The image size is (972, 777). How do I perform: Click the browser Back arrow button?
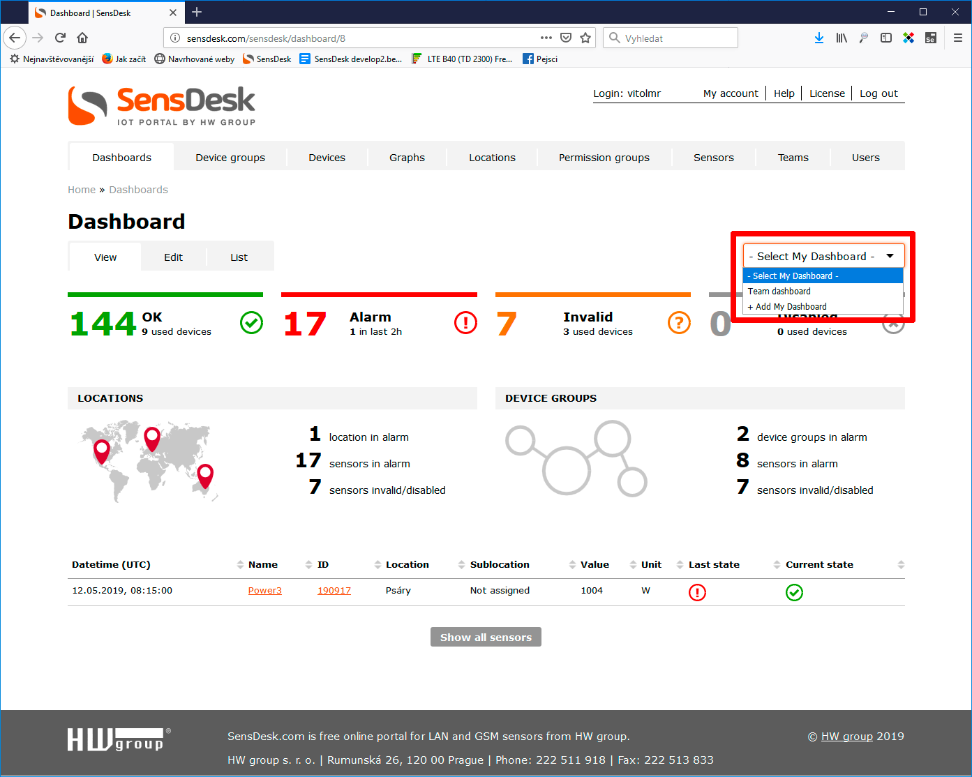coord(15,38)
